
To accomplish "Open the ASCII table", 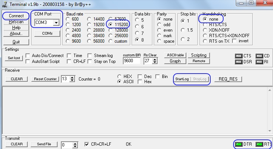I will click(175, 55).
